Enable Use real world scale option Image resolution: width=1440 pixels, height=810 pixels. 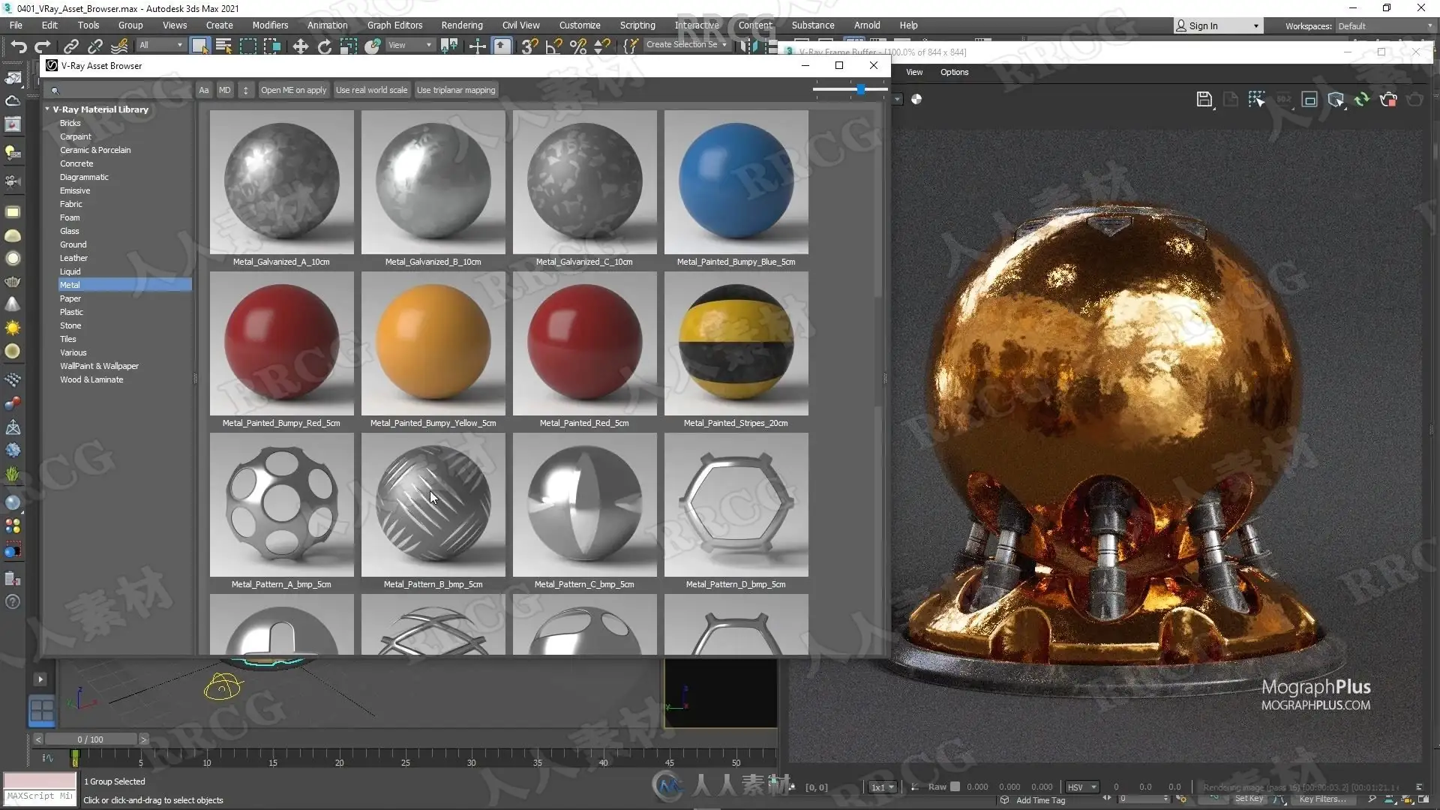coord(371,90)
